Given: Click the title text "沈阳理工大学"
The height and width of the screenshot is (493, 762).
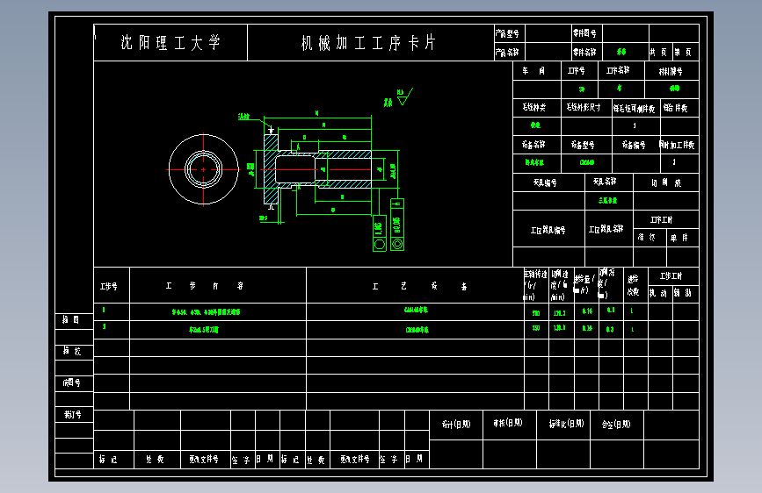Looking at the screenshot, I should [x=171, y=43].
